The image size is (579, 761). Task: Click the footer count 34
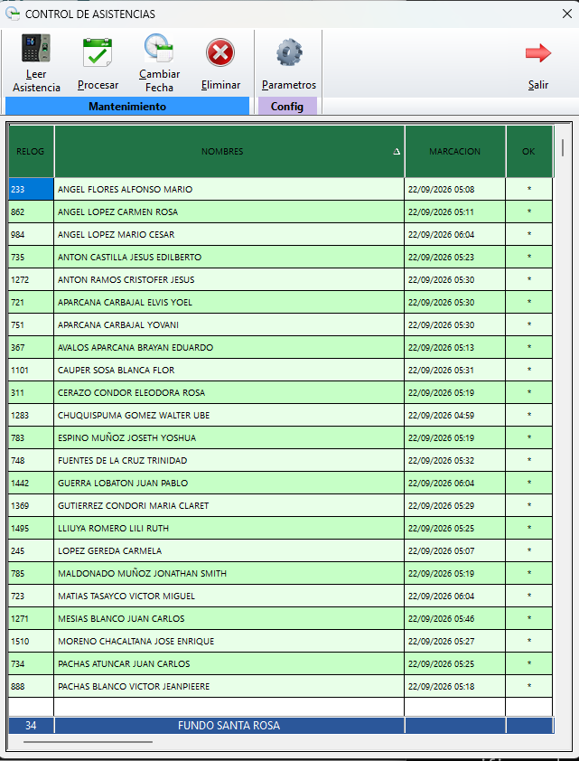[x=31, y=726]
